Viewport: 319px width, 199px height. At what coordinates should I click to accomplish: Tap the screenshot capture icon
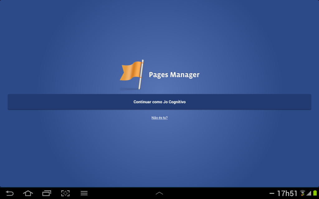pos(65,193)
